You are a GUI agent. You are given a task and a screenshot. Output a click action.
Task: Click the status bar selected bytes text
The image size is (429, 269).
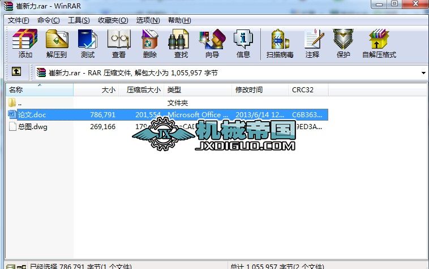[81, 266]
